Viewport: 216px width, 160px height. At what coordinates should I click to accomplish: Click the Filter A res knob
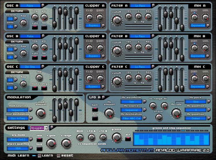point(128,17)
